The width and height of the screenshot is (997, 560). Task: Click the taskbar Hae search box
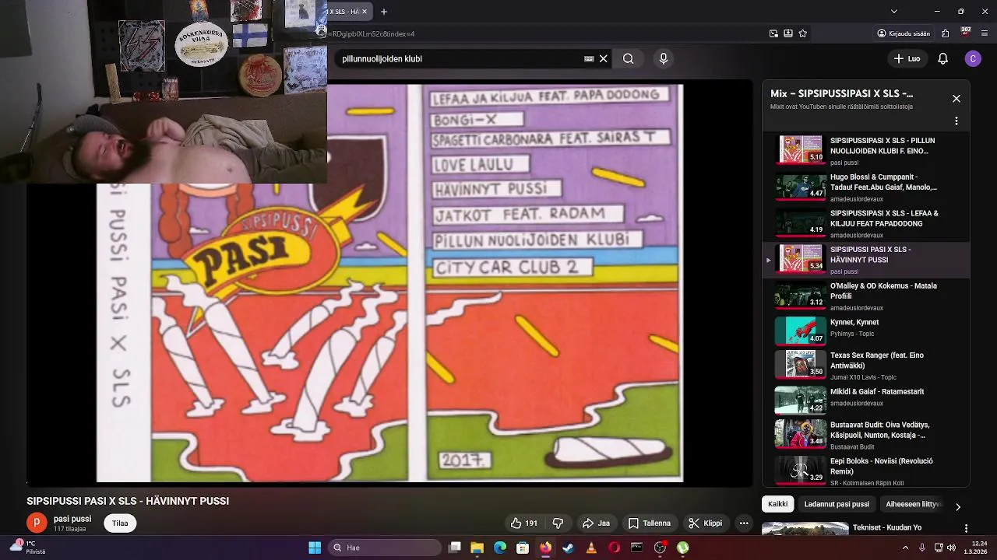[x=385, y=548]
